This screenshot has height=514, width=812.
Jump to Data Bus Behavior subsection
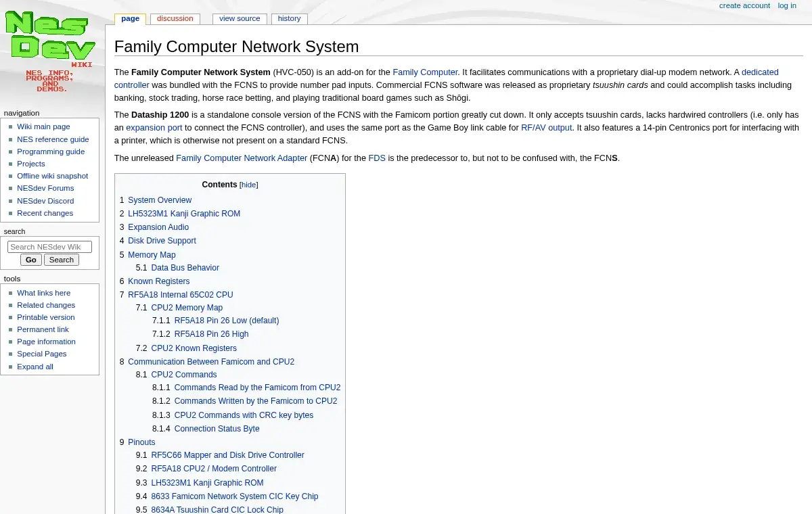[x=185, y=268]
